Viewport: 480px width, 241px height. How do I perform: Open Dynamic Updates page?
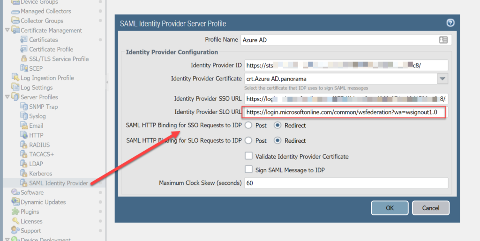point(43,202)
